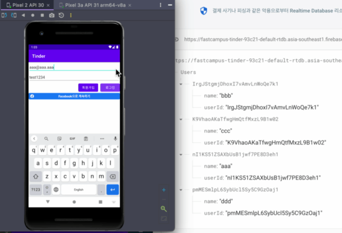
Task: Click userId value "IrgJStgmjDhoxI7vAmvLnWoQe7k1"
Action: tap(272, 107)
